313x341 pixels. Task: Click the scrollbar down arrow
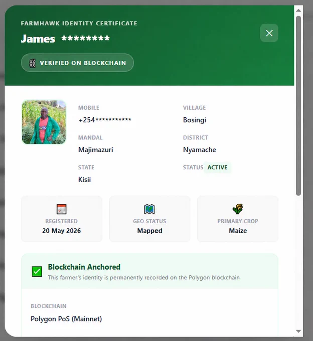(x=298, y=331)
